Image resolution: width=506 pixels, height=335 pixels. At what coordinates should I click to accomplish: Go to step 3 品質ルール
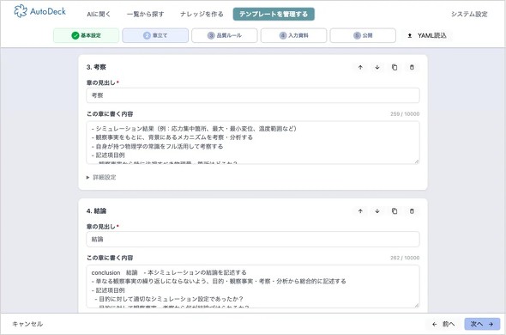(x=225, y=35)
